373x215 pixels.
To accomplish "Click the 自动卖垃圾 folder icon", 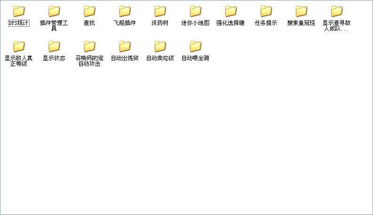I will pos(160,46).
